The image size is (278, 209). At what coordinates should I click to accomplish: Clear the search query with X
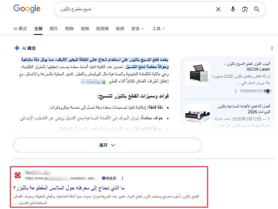pos(218,9)
